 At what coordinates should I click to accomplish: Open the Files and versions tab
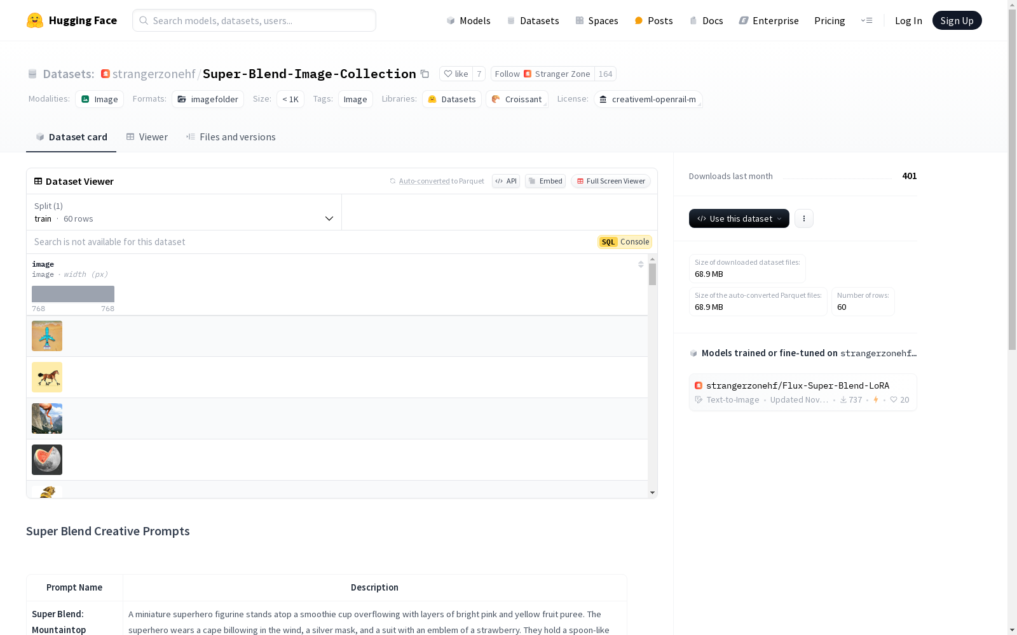pyautogui.click(x=231, y=137)
